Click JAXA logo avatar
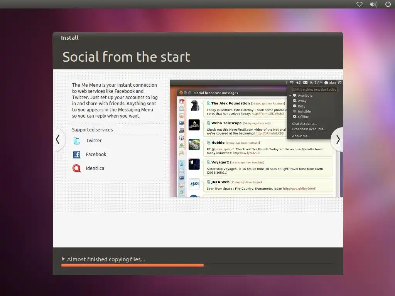Viewport: 395px width, 296px height. [194, 184]
